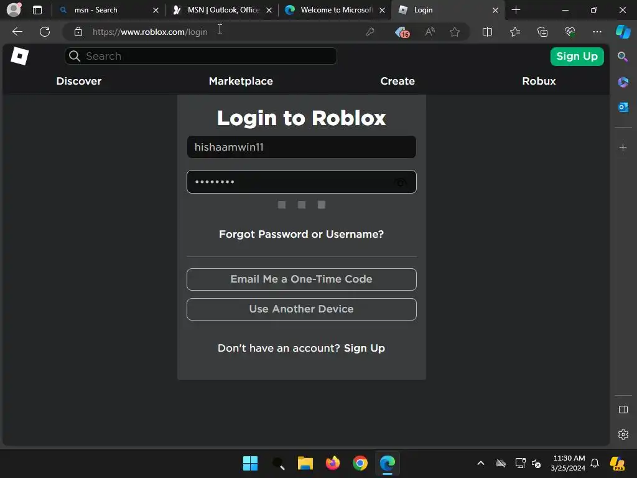Open Edge settings and more menu
The width and height of the screenshot is (637, 478).
(597, 32)
